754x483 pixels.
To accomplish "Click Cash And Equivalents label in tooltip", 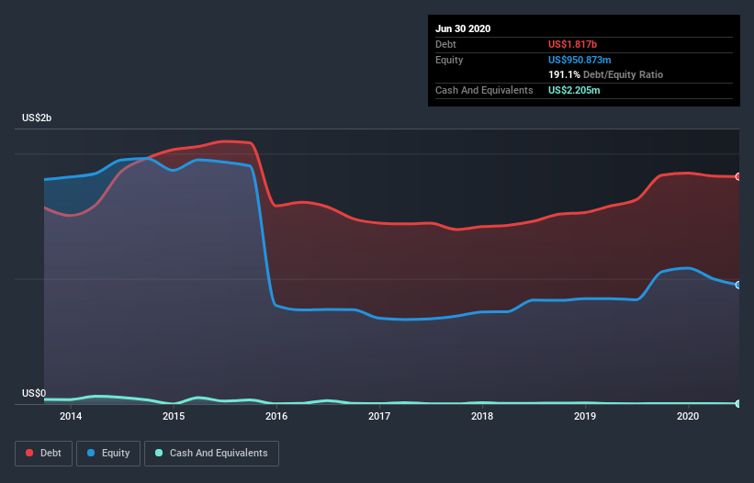I will (484, 90).
